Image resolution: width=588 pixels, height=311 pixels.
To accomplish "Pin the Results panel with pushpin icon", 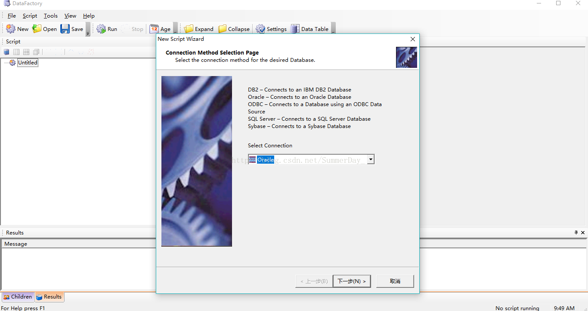I will [x=576, y=232].
